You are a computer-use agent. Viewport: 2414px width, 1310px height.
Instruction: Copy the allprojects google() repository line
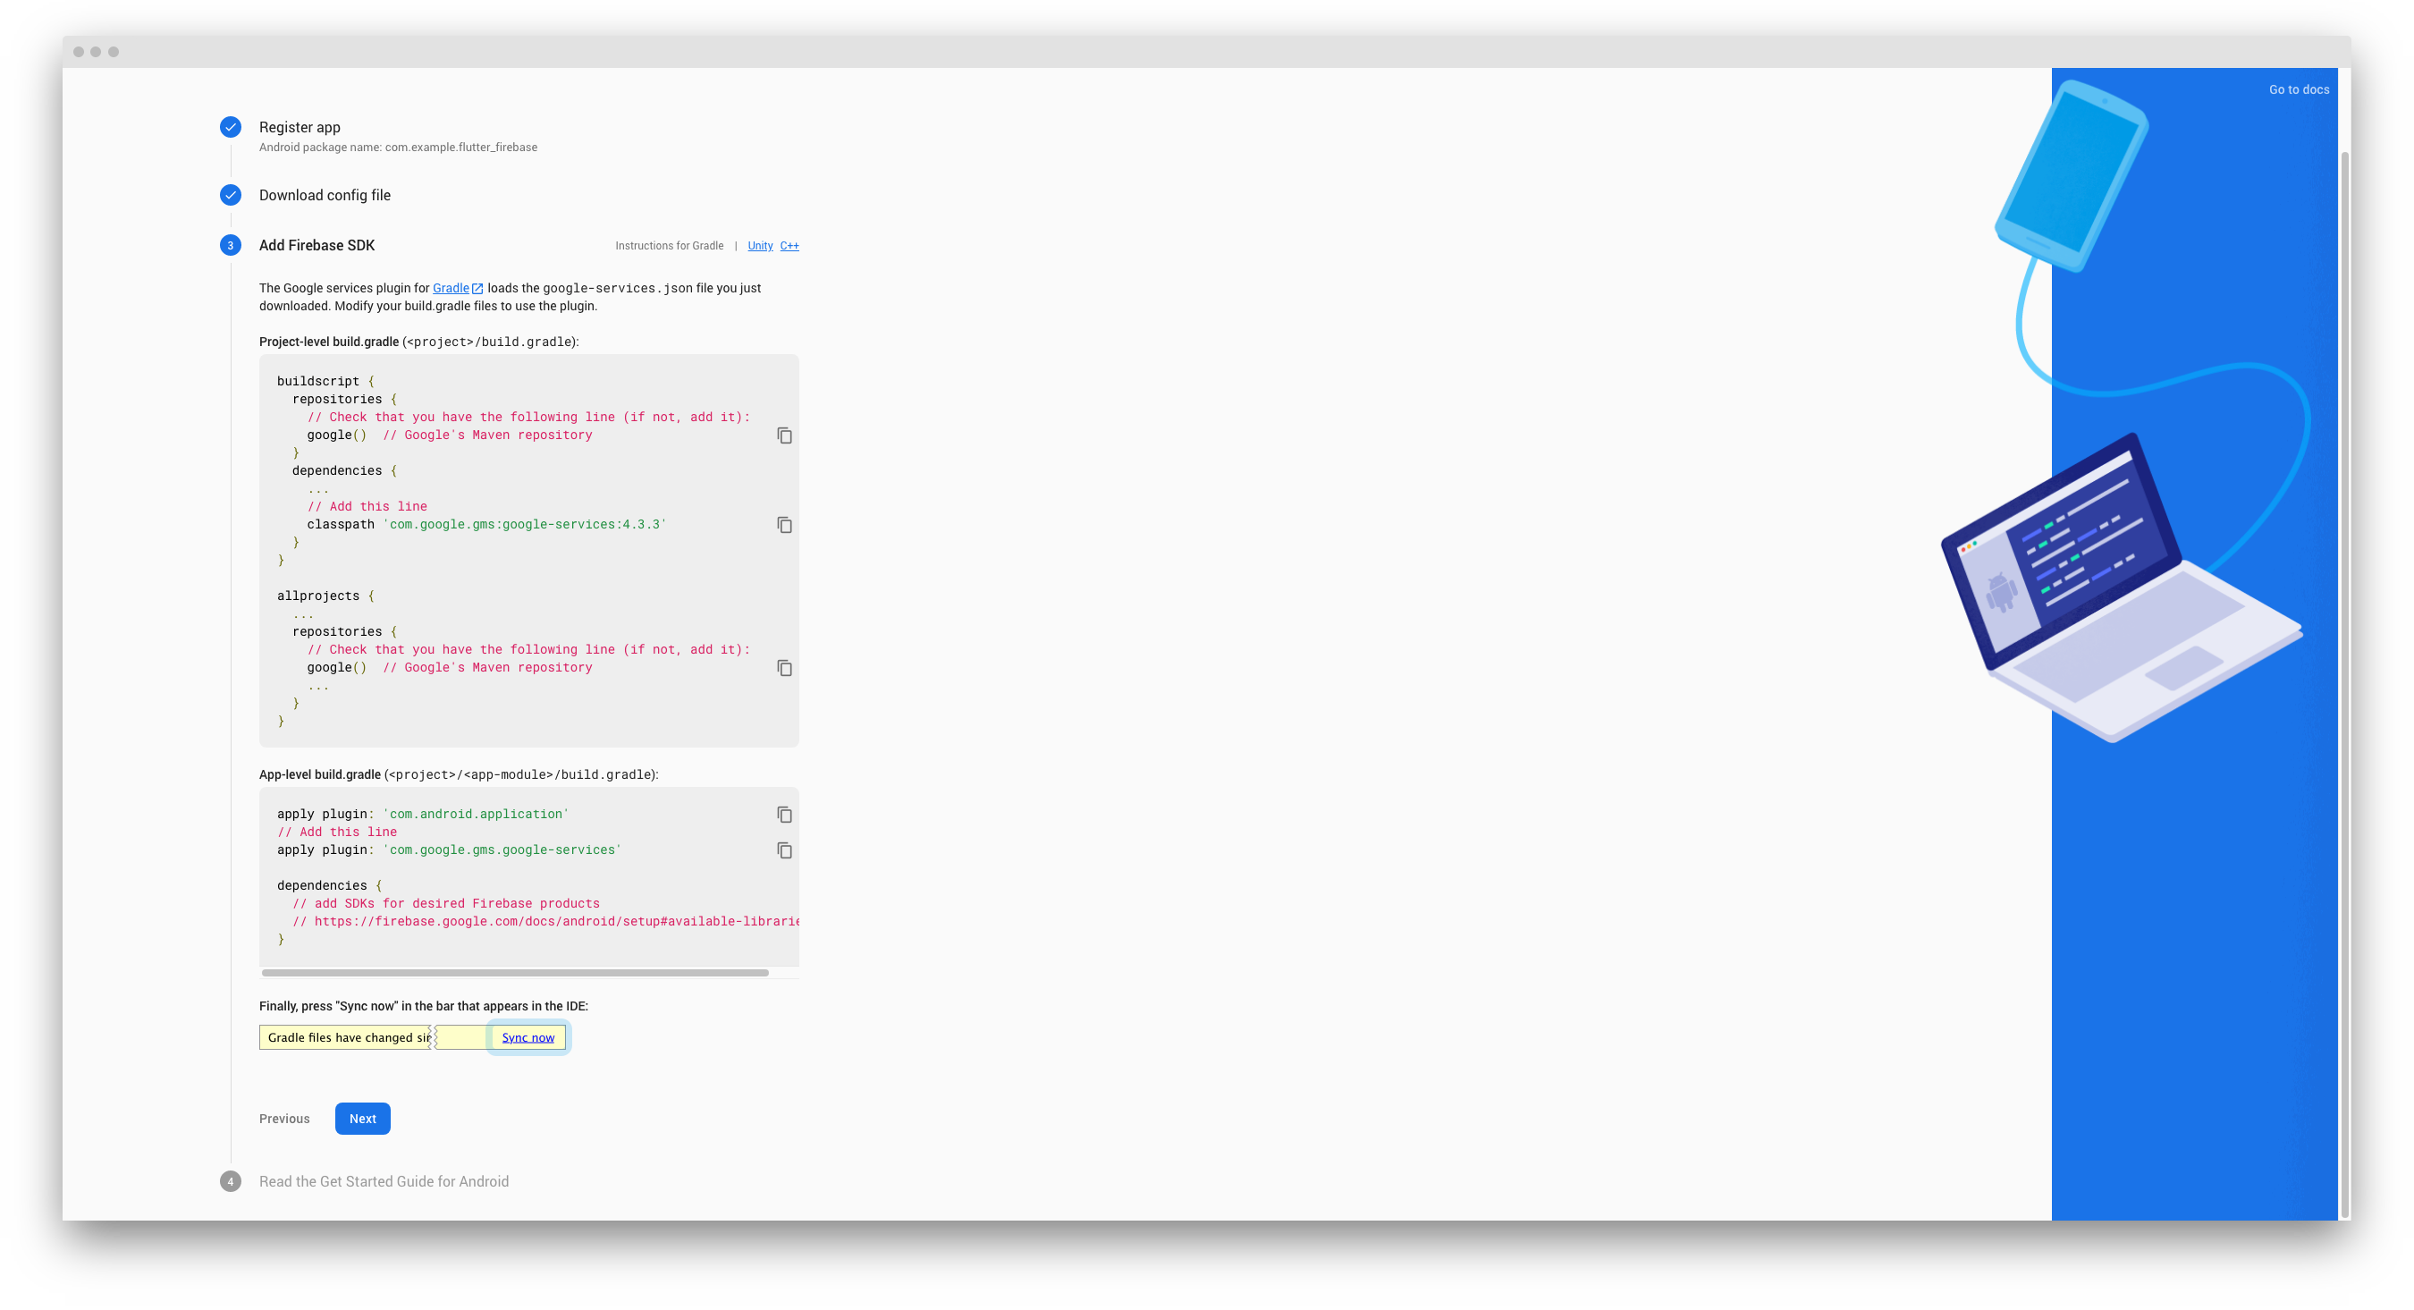click(x=784, y=668)
